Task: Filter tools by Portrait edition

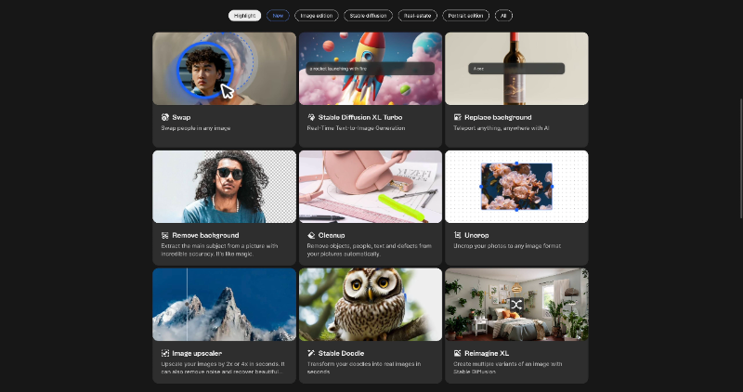Action: (x=466, y=16)
